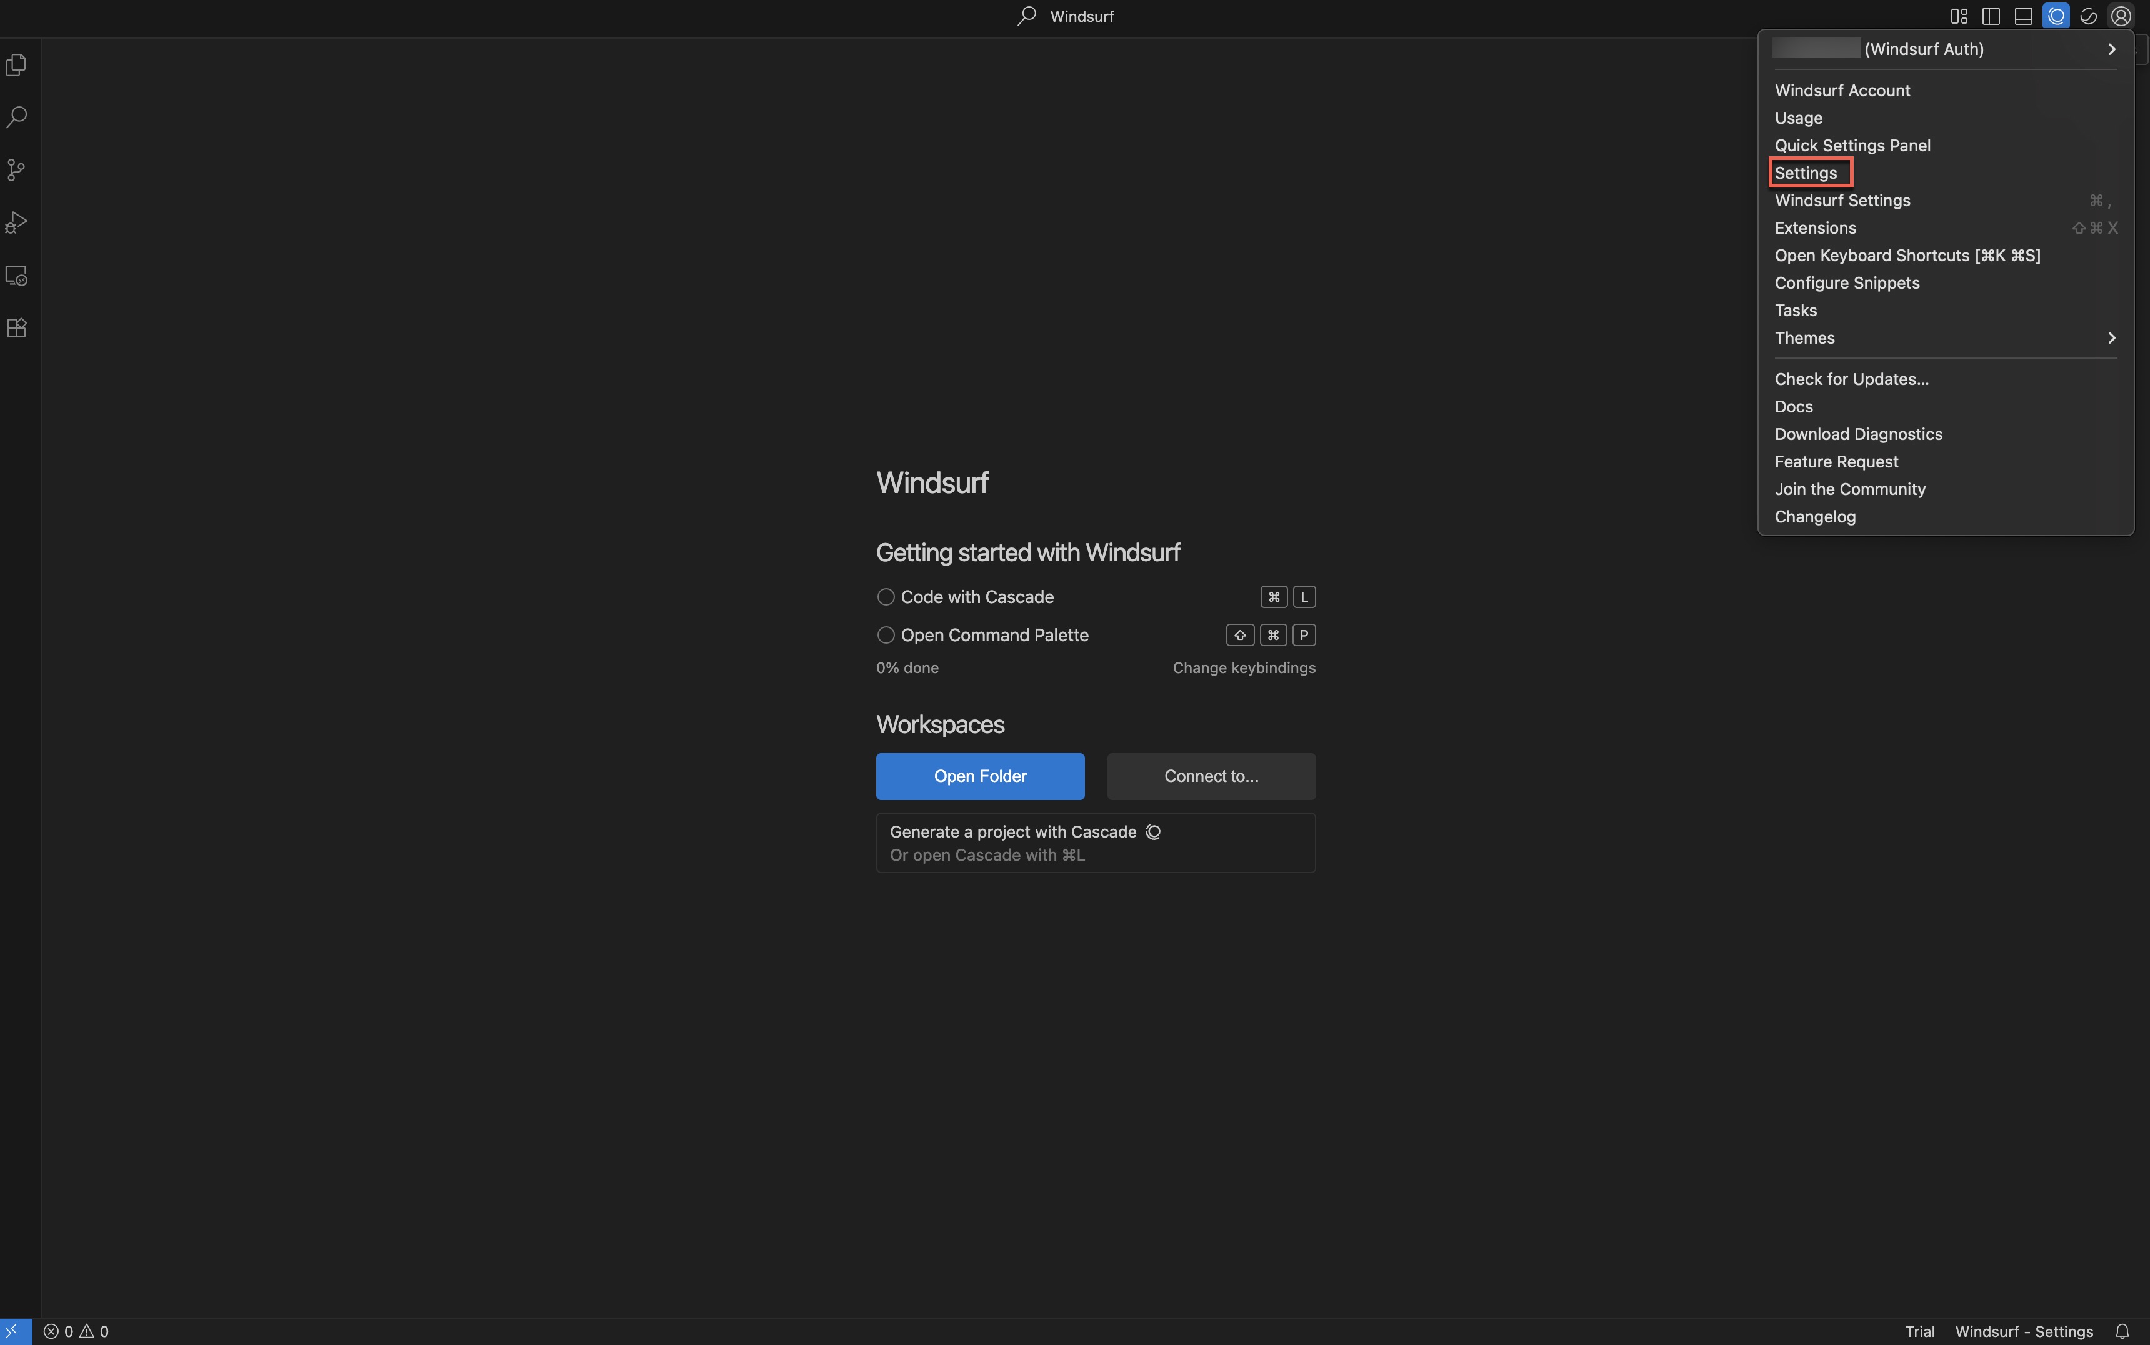Viewport: 2150px width, 1345px height.
Task: Open Run and Debug icon
Action: point(17,222)
